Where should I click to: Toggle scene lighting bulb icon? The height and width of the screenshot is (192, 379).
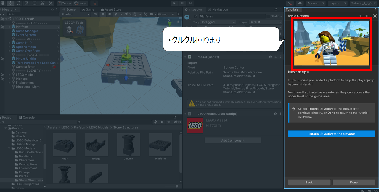(x=103, y=14)
